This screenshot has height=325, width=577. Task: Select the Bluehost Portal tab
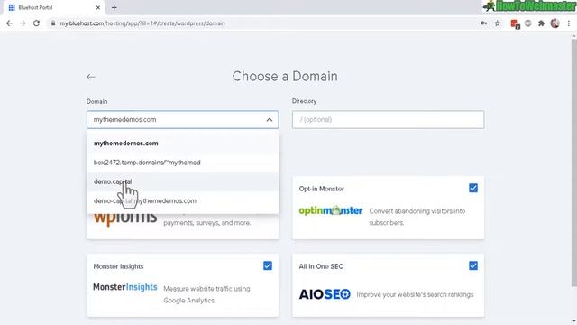pyautogui.click(x=54, y=7)
